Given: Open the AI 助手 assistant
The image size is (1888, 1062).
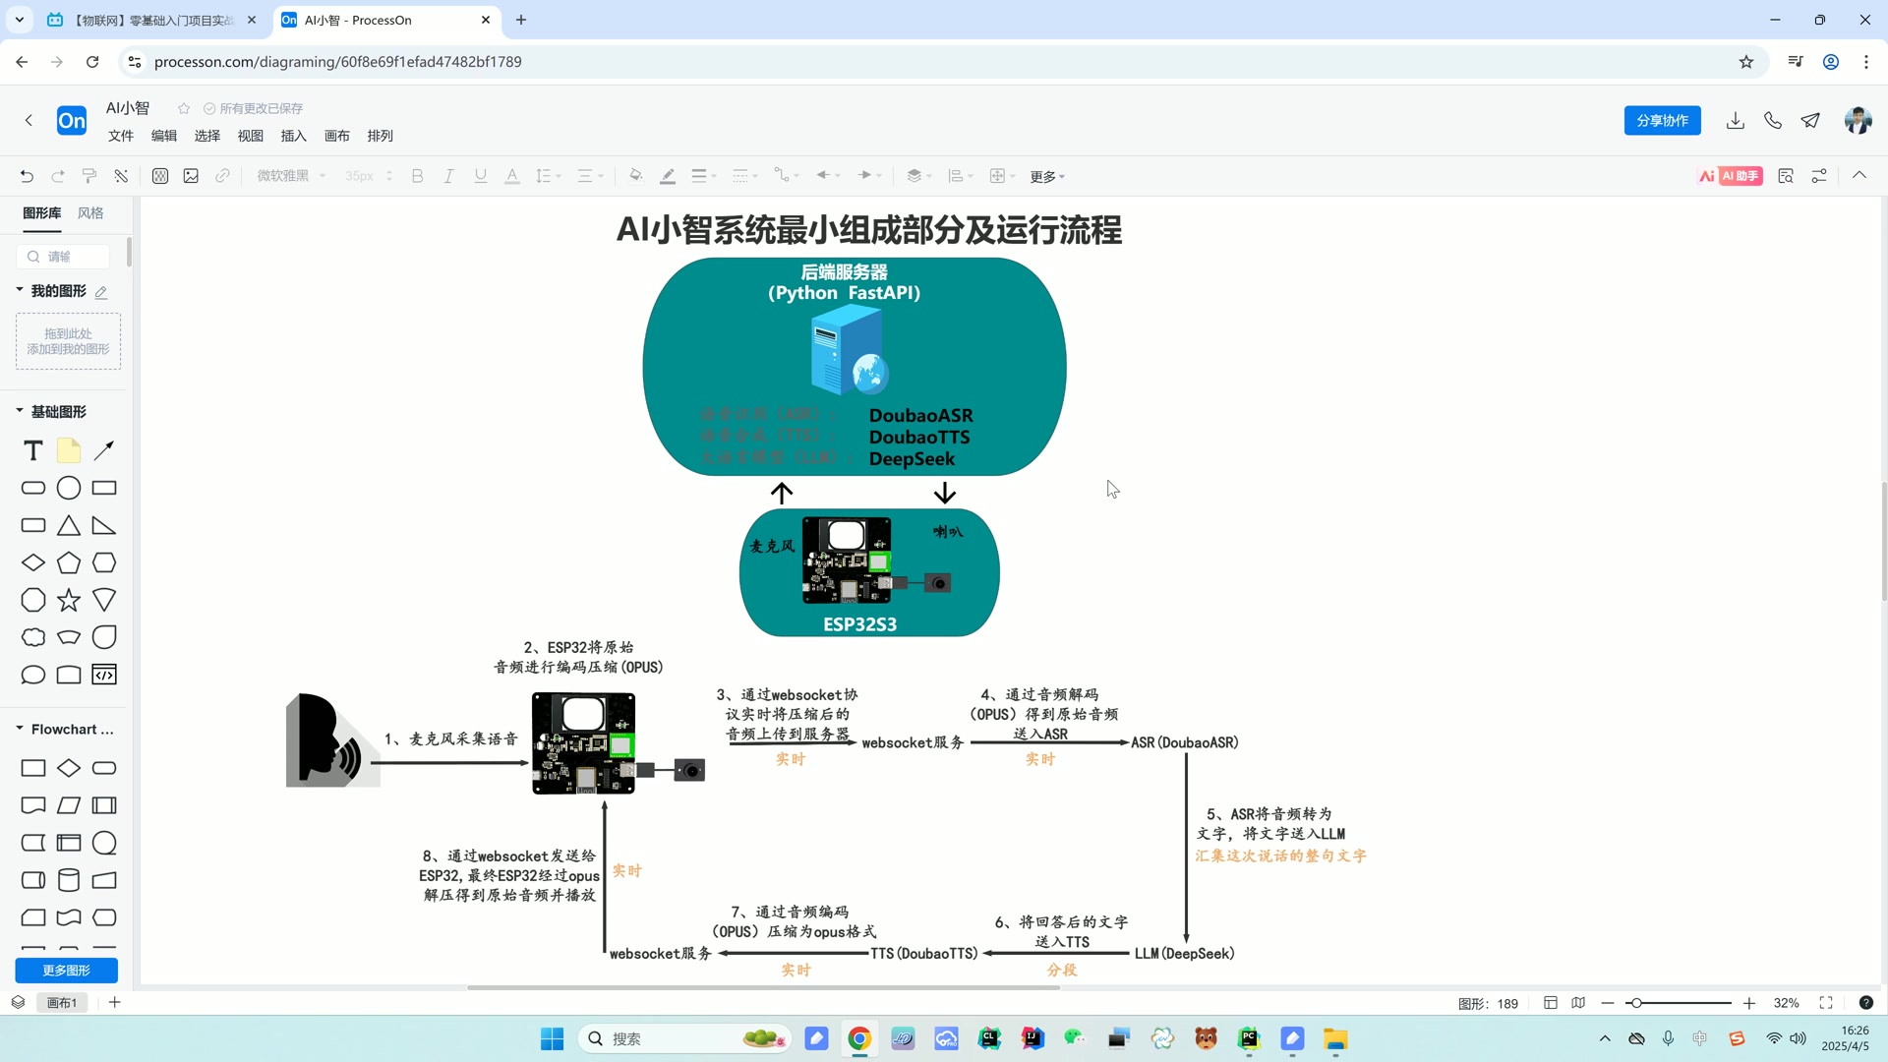Looking at the screenshot, I should point(1731,176).
